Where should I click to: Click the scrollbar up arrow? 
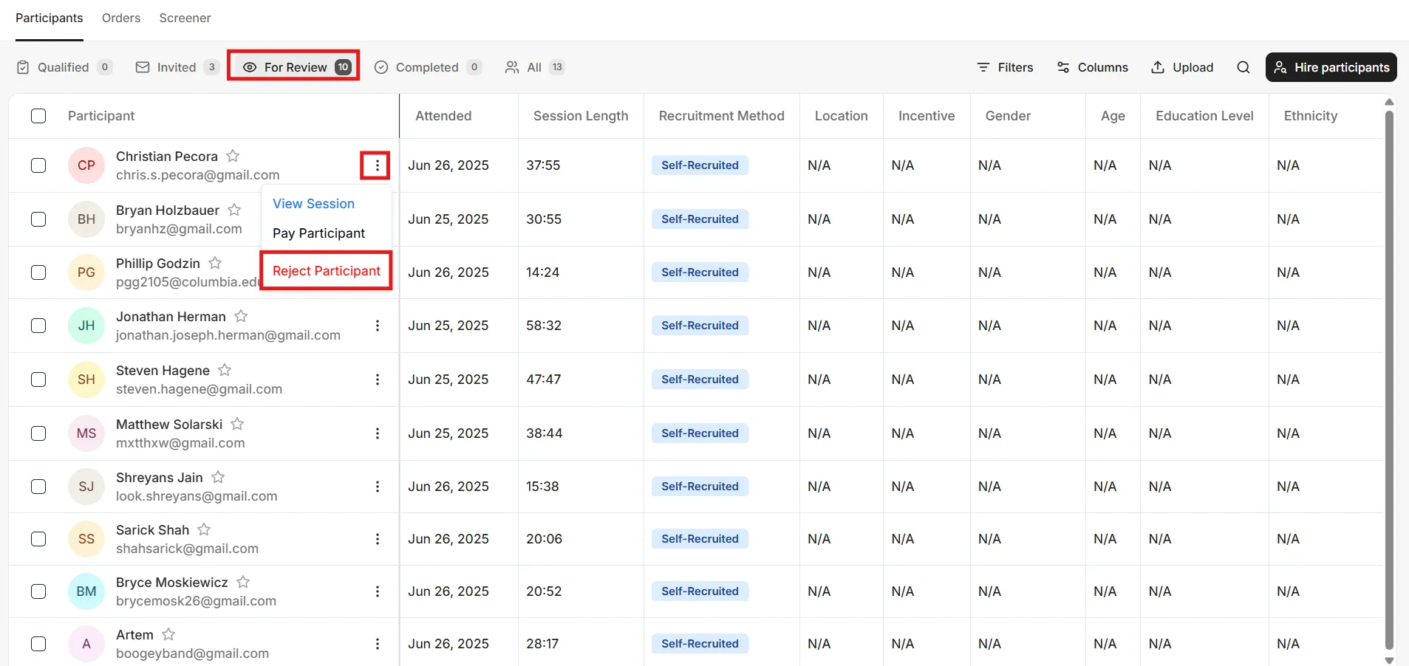click(x=1389, y=102)
